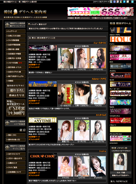Click Adamo~アダモ shop title link
This screenshot has height=184, width=136.
(99, 79)
